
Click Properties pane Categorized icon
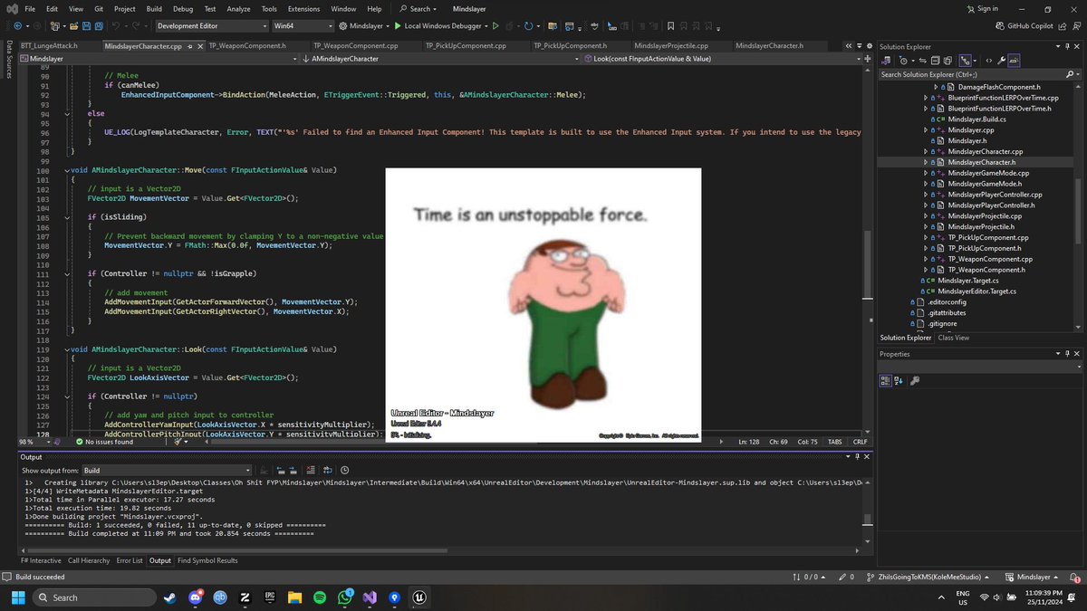click(886, 382)
